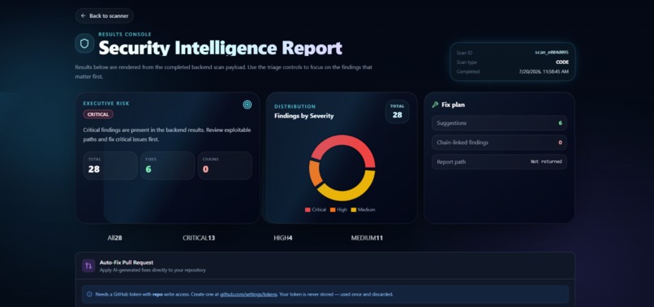Click the Auto-Fix Pull Request heading
654x307 pixels.
click(127, 262)
